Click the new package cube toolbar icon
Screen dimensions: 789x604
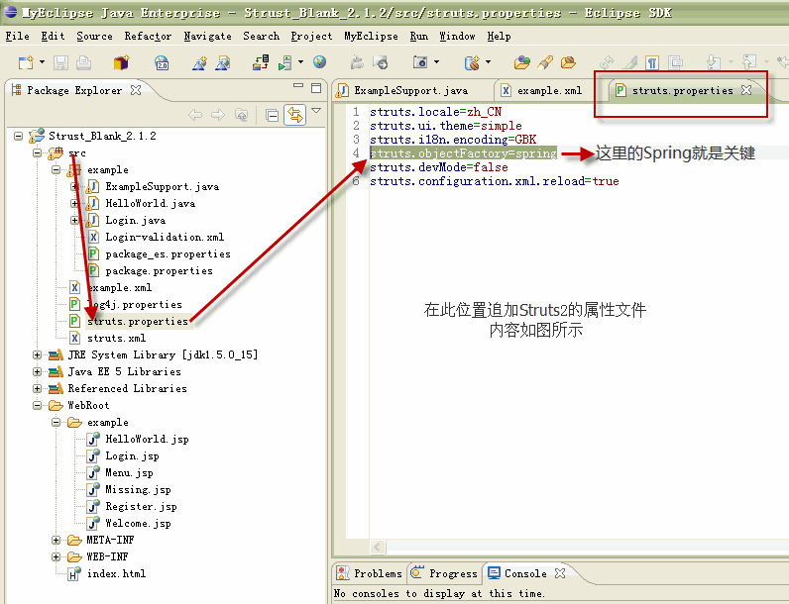tap(121, 62)
